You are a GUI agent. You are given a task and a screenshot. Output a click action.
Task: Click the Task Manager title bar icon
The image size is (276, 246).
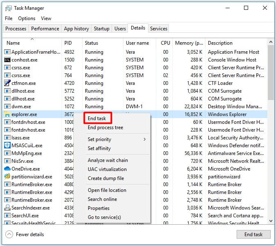point(9,8)
